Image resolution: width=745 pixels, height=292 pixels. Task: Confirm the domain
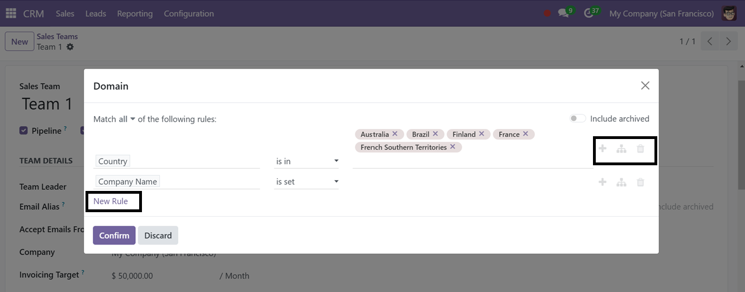tap(115, 236)
